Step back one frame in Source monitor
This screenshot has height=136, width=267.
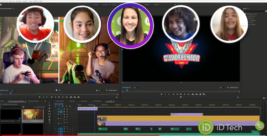[x=55, y=97]
